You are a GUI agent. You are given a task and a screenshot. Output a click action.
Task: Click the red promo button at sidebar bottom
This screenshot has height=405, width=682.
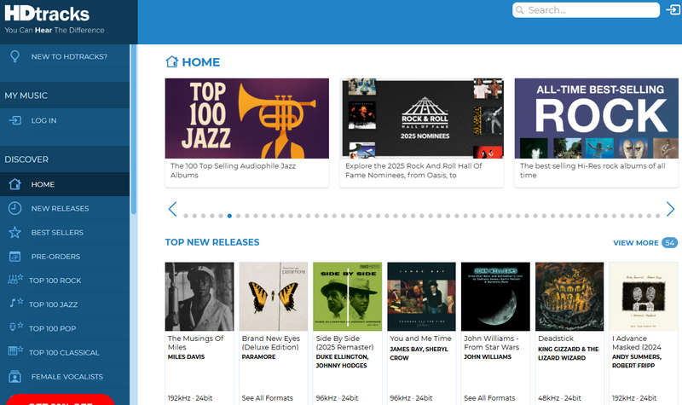(60, 400)
